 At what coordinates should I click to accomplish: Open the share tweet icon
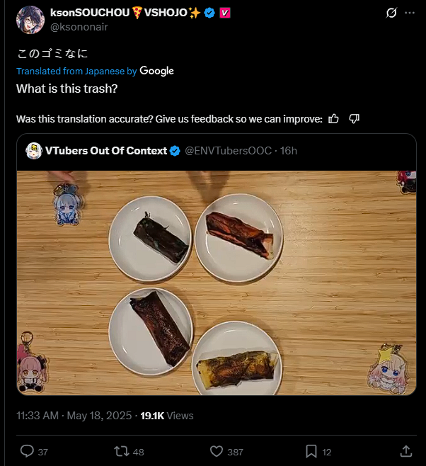(x=406, y=451)
